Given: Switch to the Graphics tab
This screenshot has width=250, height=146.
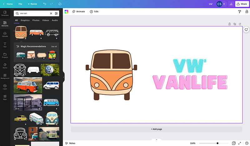Looking at the screenshot, I should click(x=25, y=20).
